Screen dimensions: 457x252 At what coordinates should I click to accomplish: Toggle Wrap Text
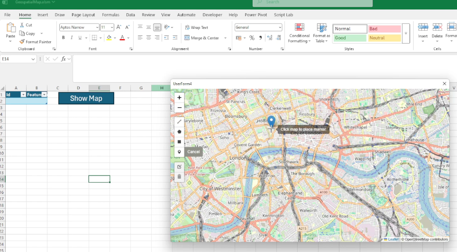pos(196,27)
